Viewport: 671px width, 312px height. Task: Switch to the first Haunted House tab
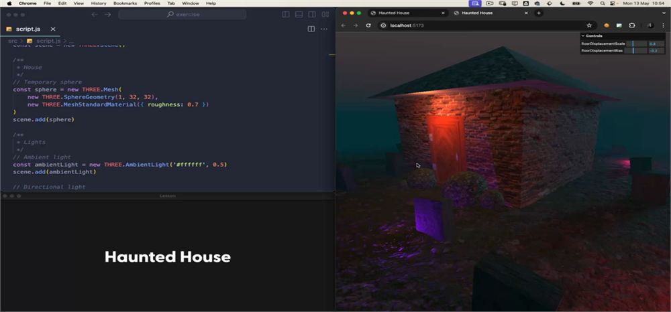click(x=409, y=13)
